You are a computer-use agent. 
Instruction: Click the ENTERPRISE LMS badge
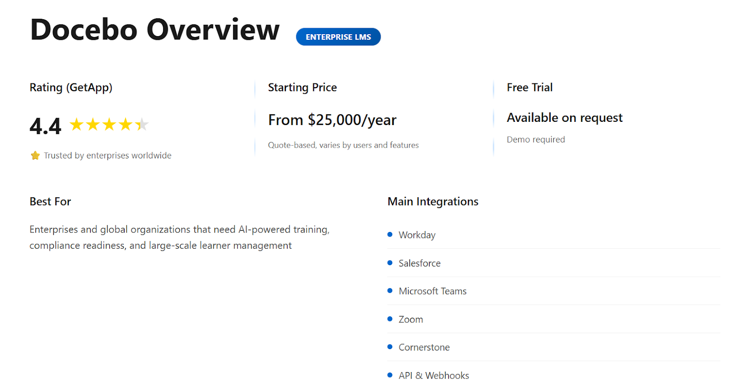(x=338, y=37)
